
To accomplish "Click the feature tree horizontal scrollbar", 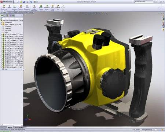I will point(12,125).
